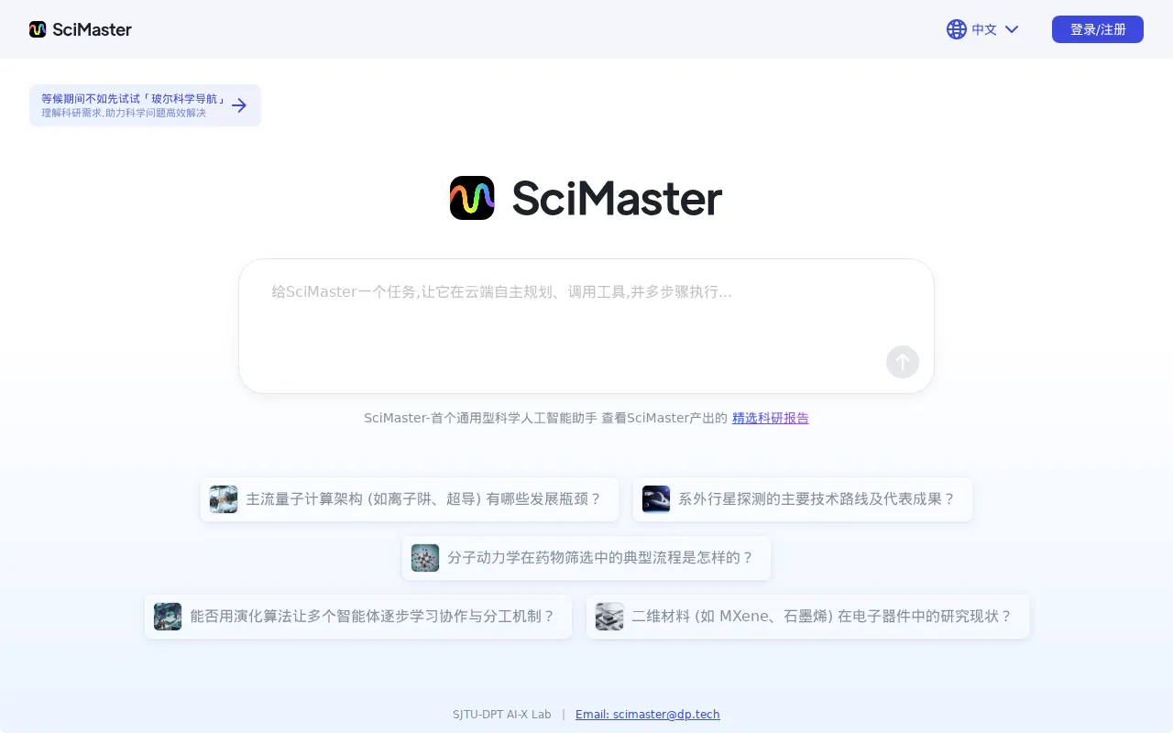Click the Email: scimaster@dp.tech link
The image size is (1173, 733).
click(x=648, y=715)
